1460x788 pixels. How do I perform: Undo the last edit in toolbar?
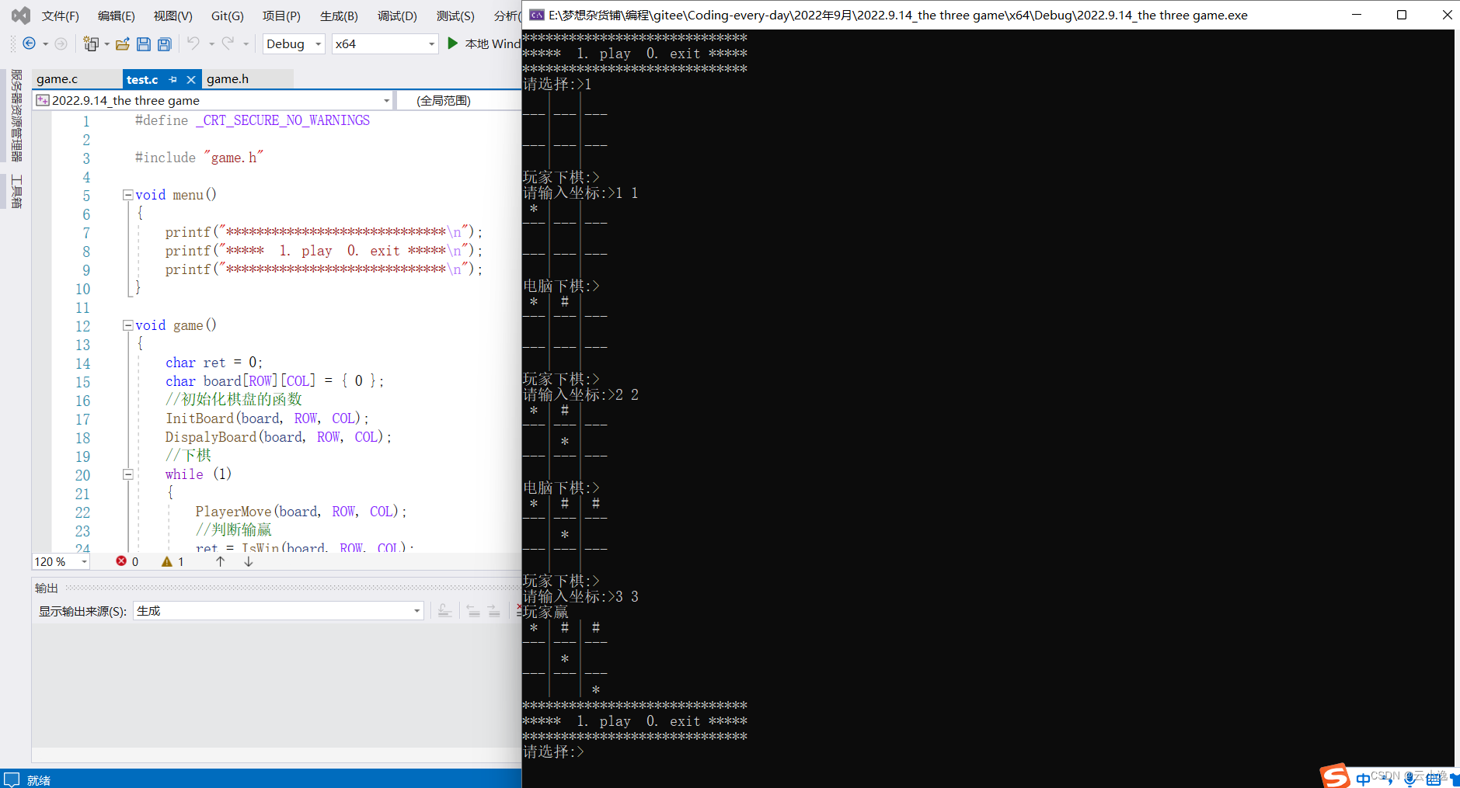pyautogui.click(x=193, y=43)
